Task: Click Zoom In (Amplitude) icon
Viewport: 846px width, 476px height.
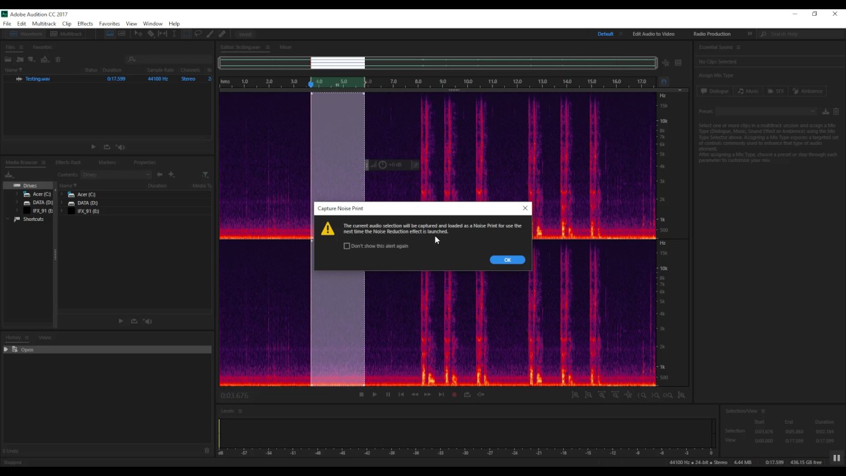Action: coord(575,395)
